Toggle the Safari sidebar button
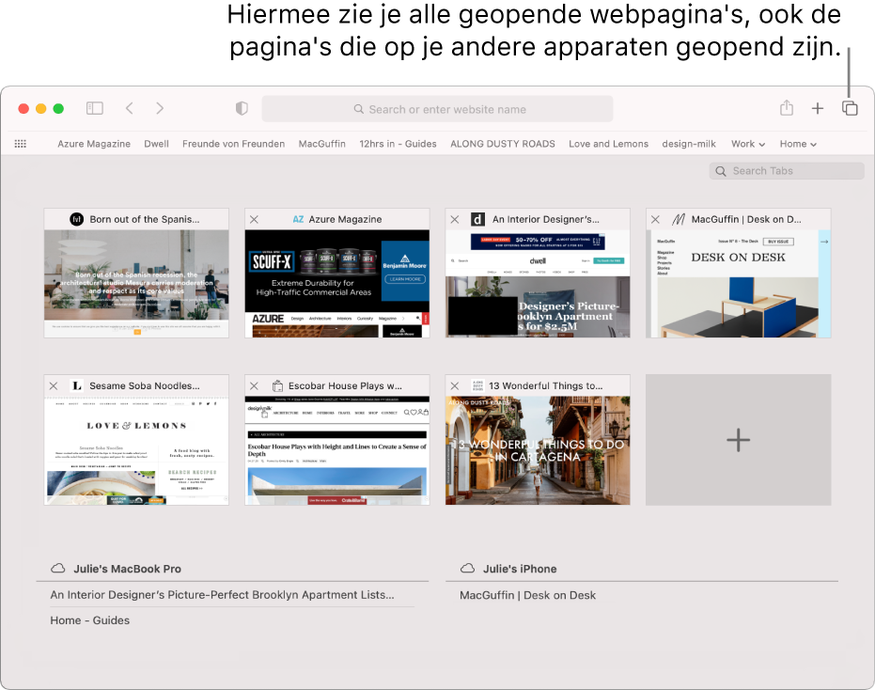 (x=95, y=108)
